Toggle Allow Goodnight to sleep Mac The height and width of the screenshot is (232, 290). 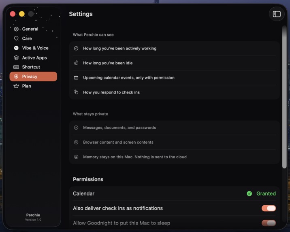(269, 223)
